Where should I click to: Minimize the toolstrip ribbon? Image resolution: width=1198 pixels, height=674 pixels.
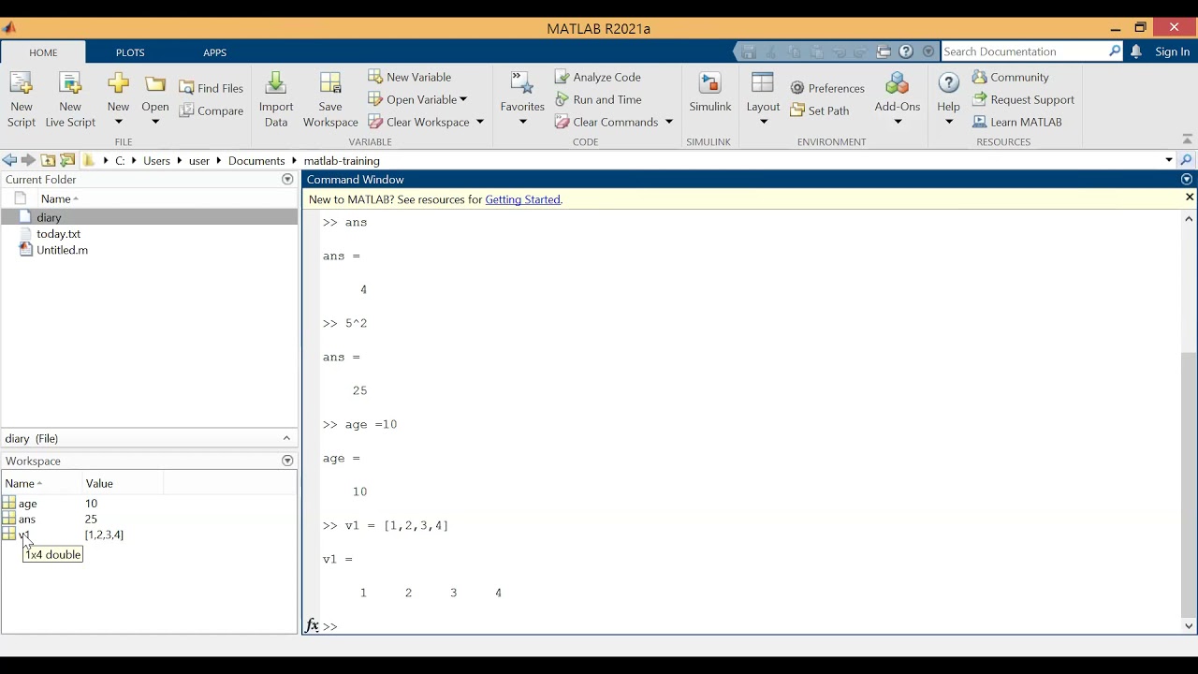pos(1188,139)
